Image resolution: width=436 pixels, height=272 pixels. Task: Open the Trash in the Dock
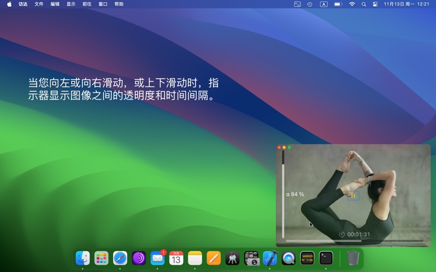tap(353, 258)
